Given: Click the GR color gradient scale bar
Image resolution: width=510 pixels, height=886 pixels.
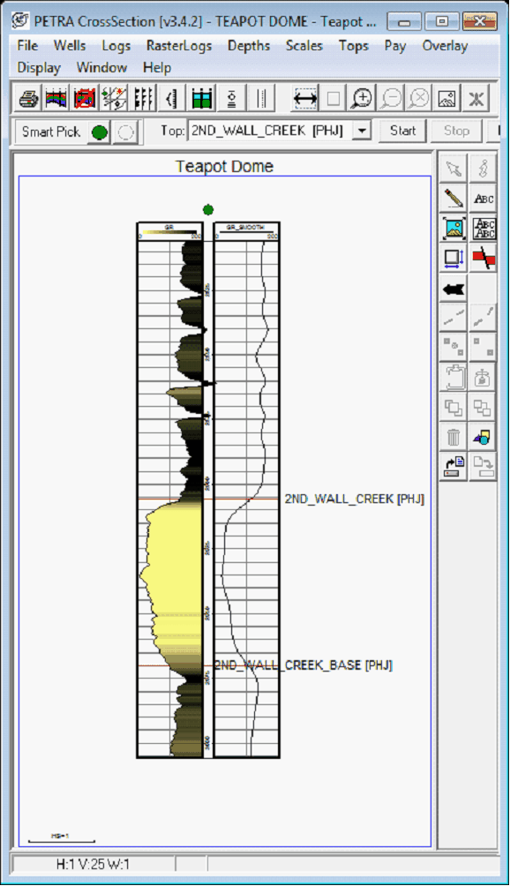Looking at the screenshot, I should tap(169, 232).
